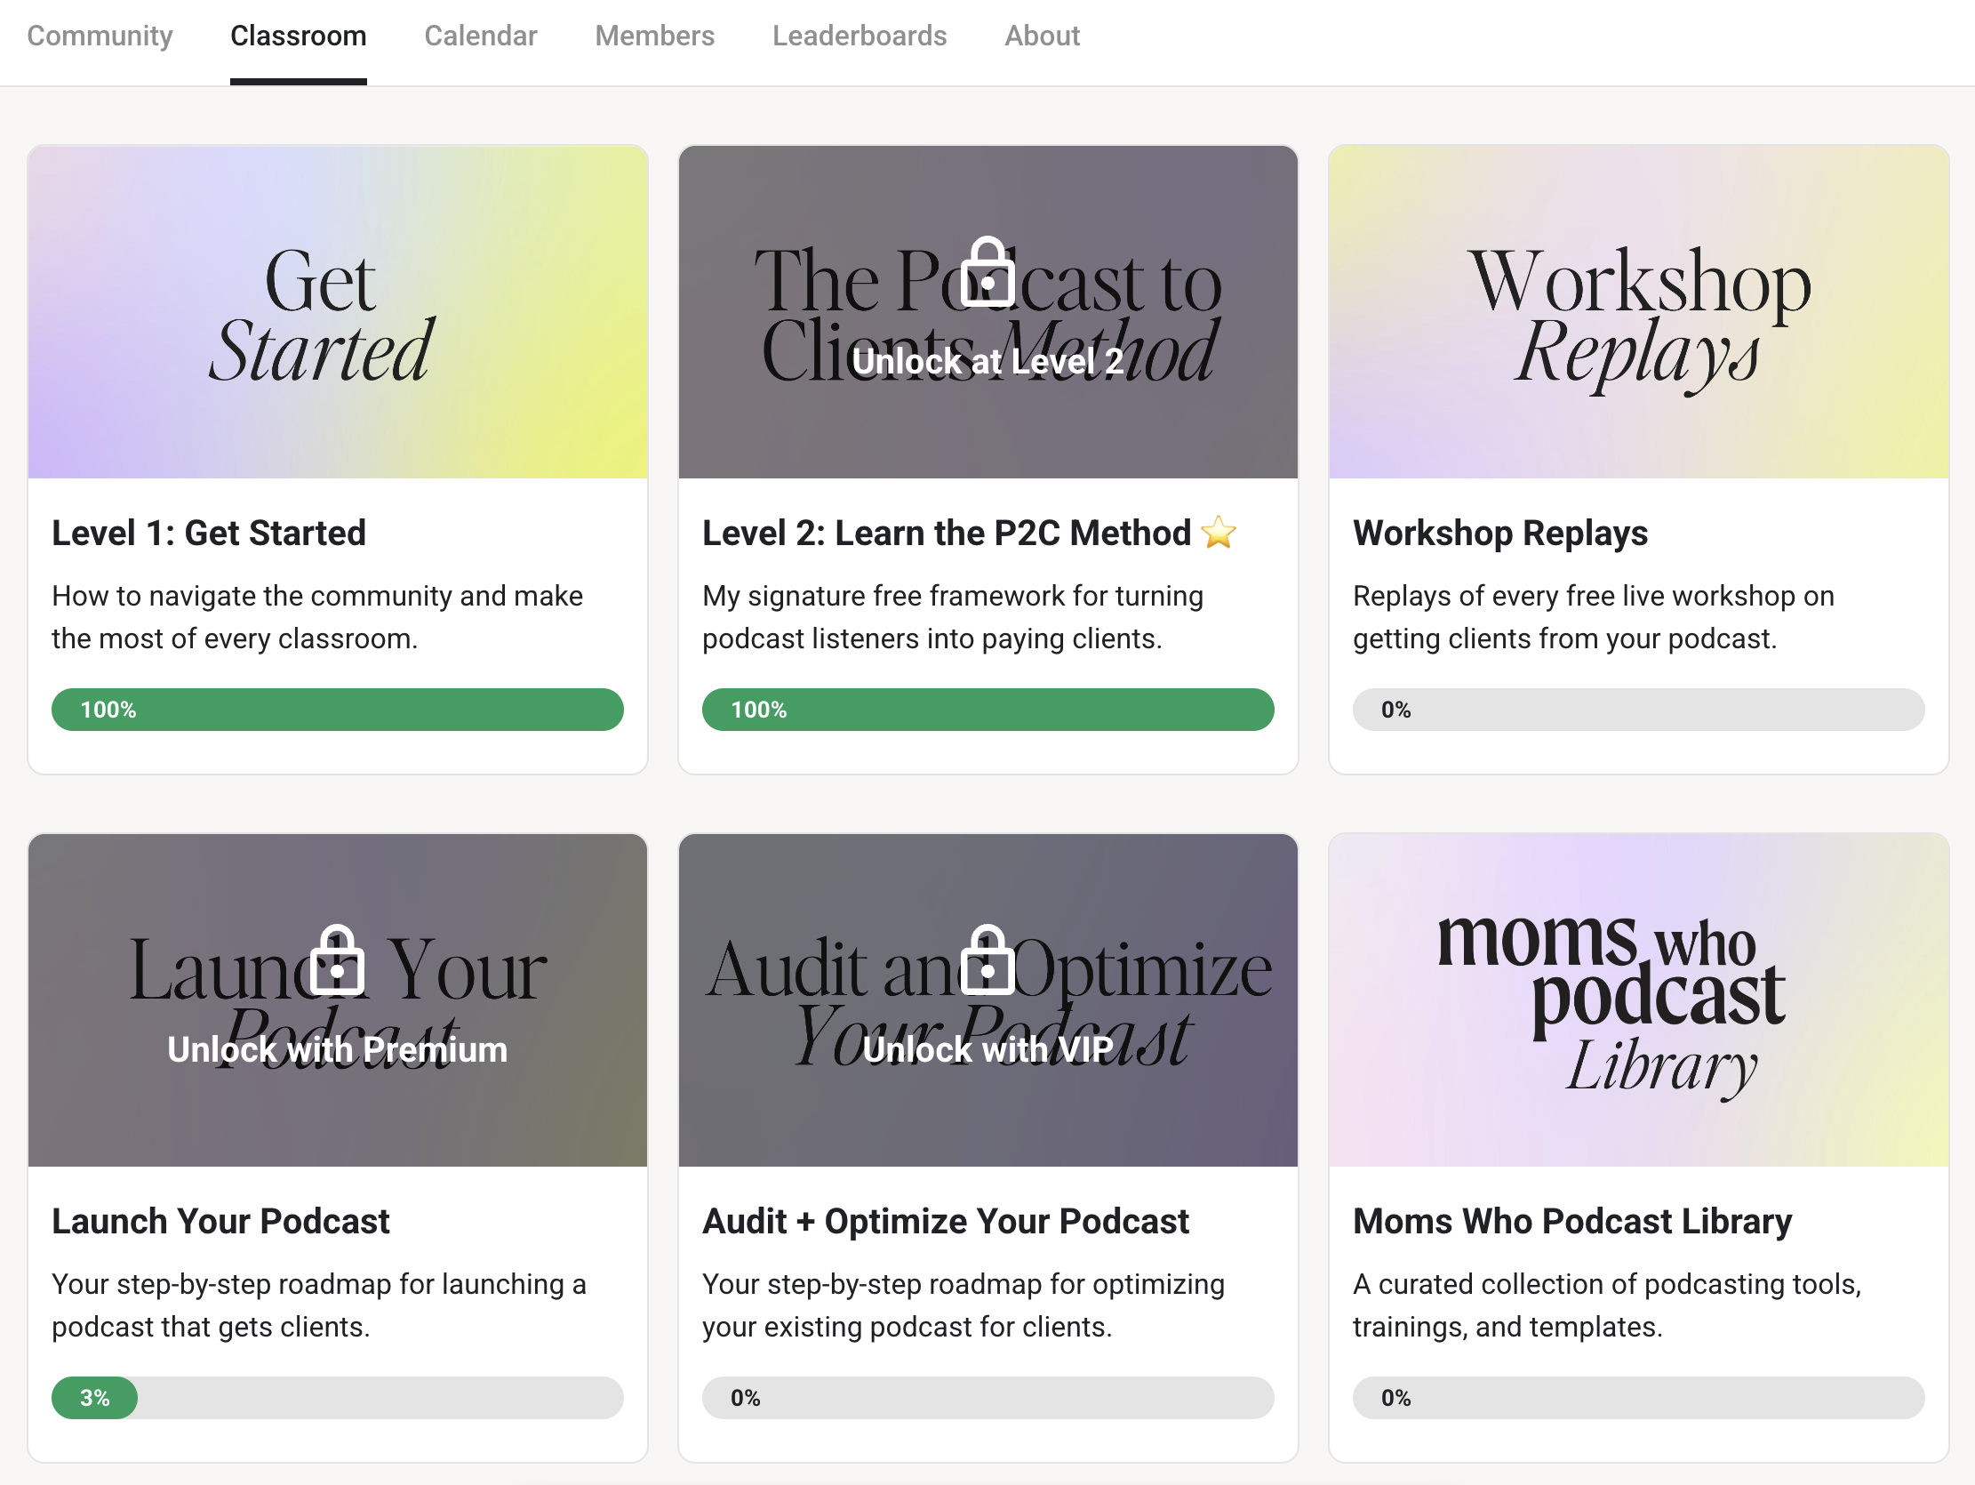Select the Classroom tab
The image size is (1975, 1485).
click(299, 36)
